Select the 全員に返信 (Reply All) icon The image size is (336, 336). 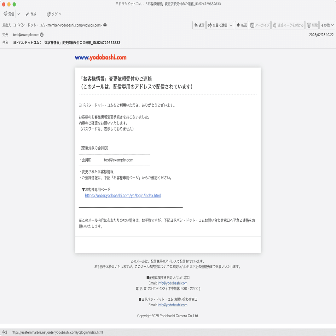217,25
